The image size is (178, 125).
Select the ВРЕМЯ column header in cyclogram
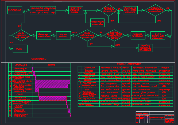tap(51, 65)
